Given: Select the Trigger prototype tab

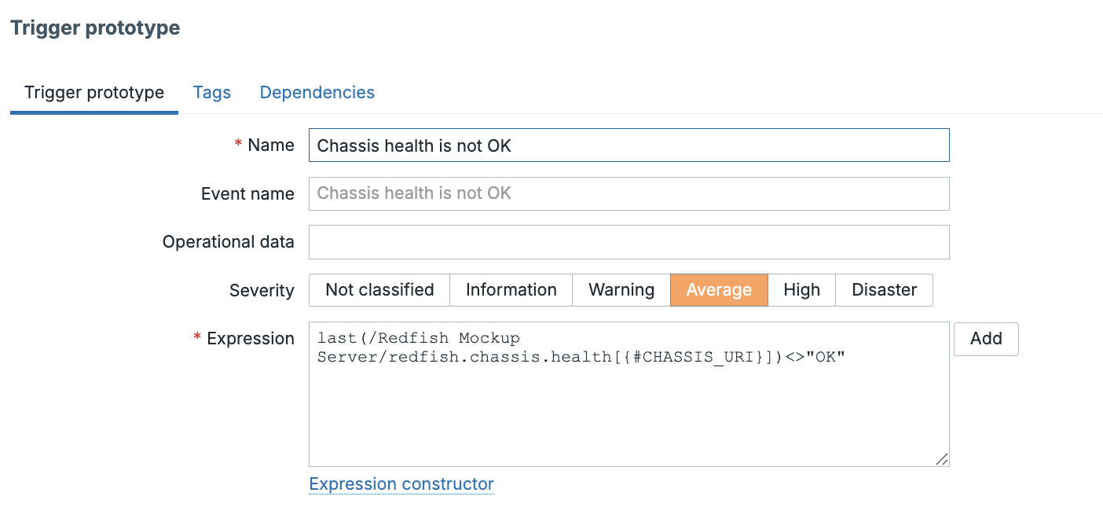Looking at the screenshot, I should pyautogui.click(x=94, y=93).
